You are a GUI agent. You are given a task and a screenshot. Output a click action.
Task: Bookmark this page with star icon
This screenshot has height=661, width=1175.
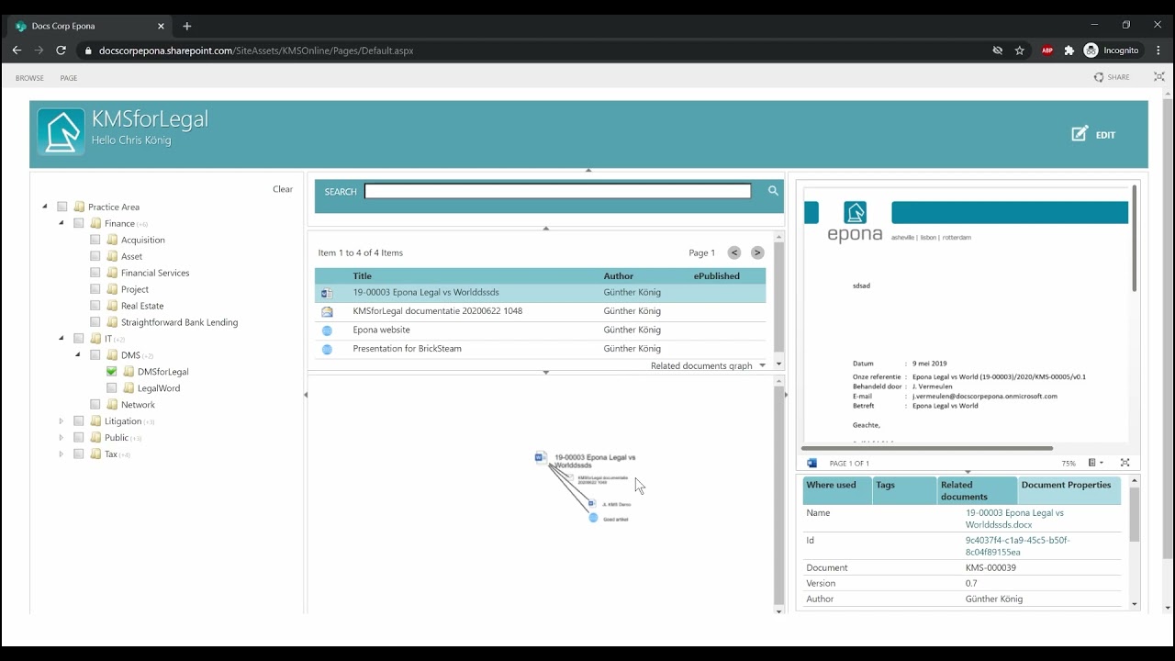pyautogui.click(x=1020, y=50)
